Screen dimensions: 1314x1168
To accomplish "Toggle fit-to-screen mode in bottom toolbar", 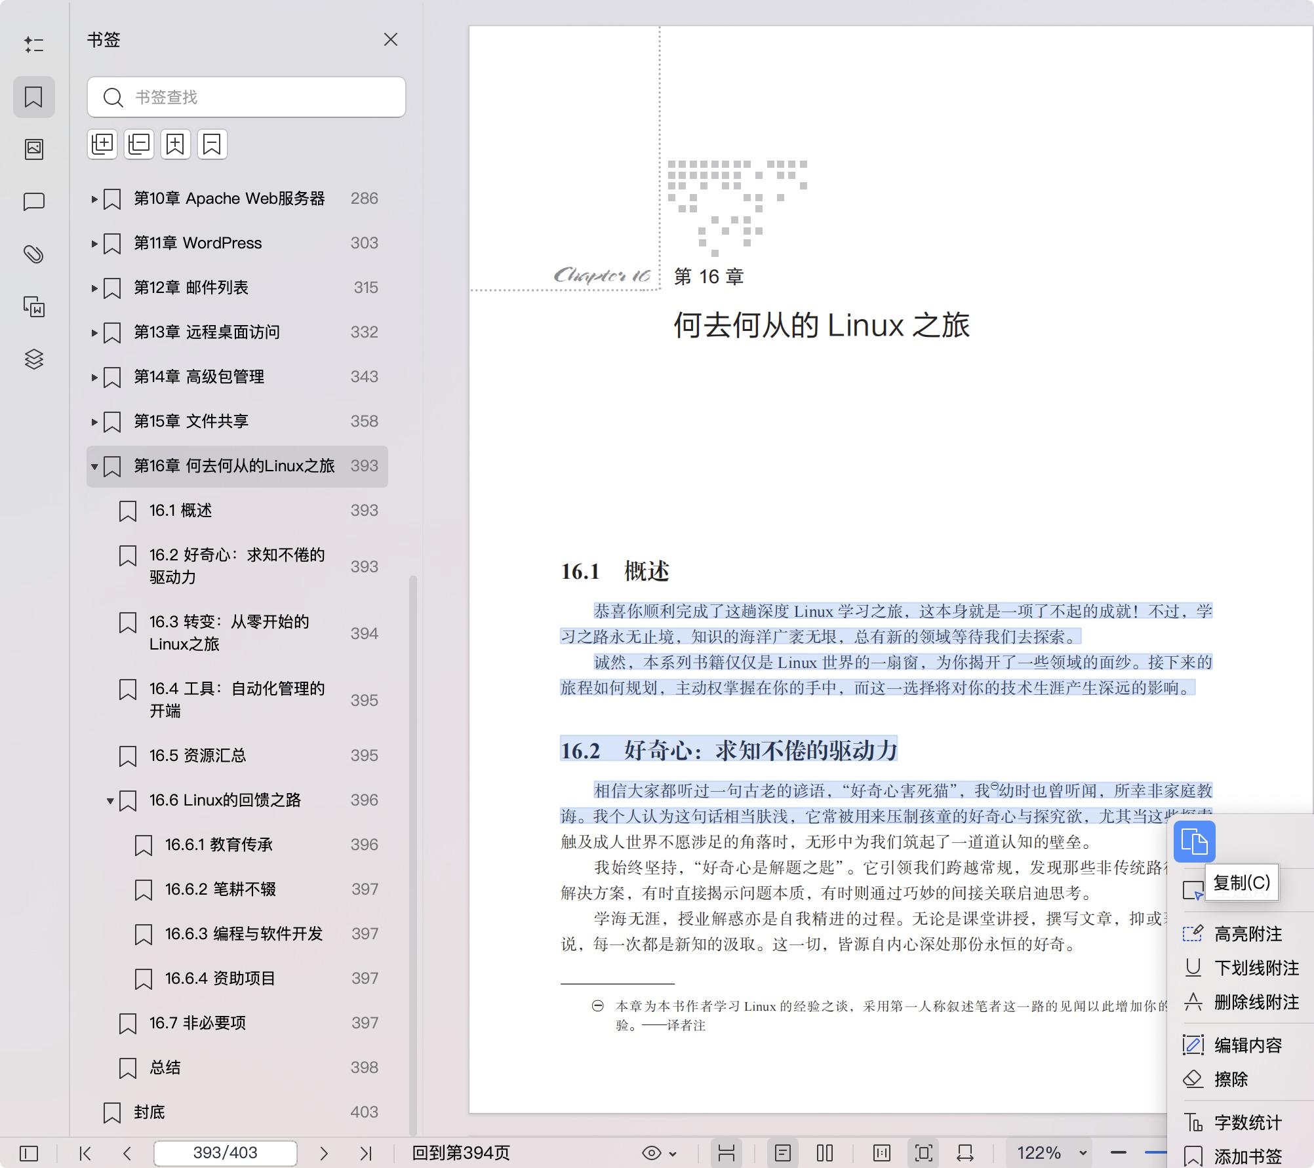I will click(923, 1152).
